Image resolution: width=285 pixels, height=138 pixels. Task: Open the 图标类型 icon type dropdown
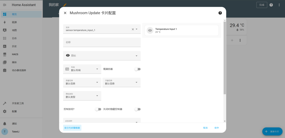[x=82, y=96]
